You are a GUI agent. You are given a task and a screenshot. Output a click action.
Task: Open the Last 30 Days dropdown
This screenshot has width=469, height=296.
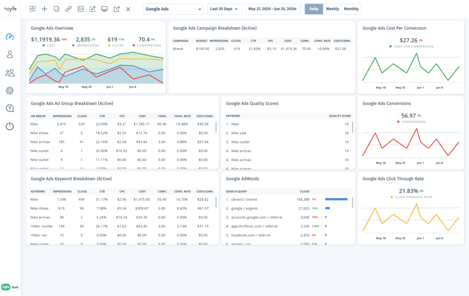224,9
